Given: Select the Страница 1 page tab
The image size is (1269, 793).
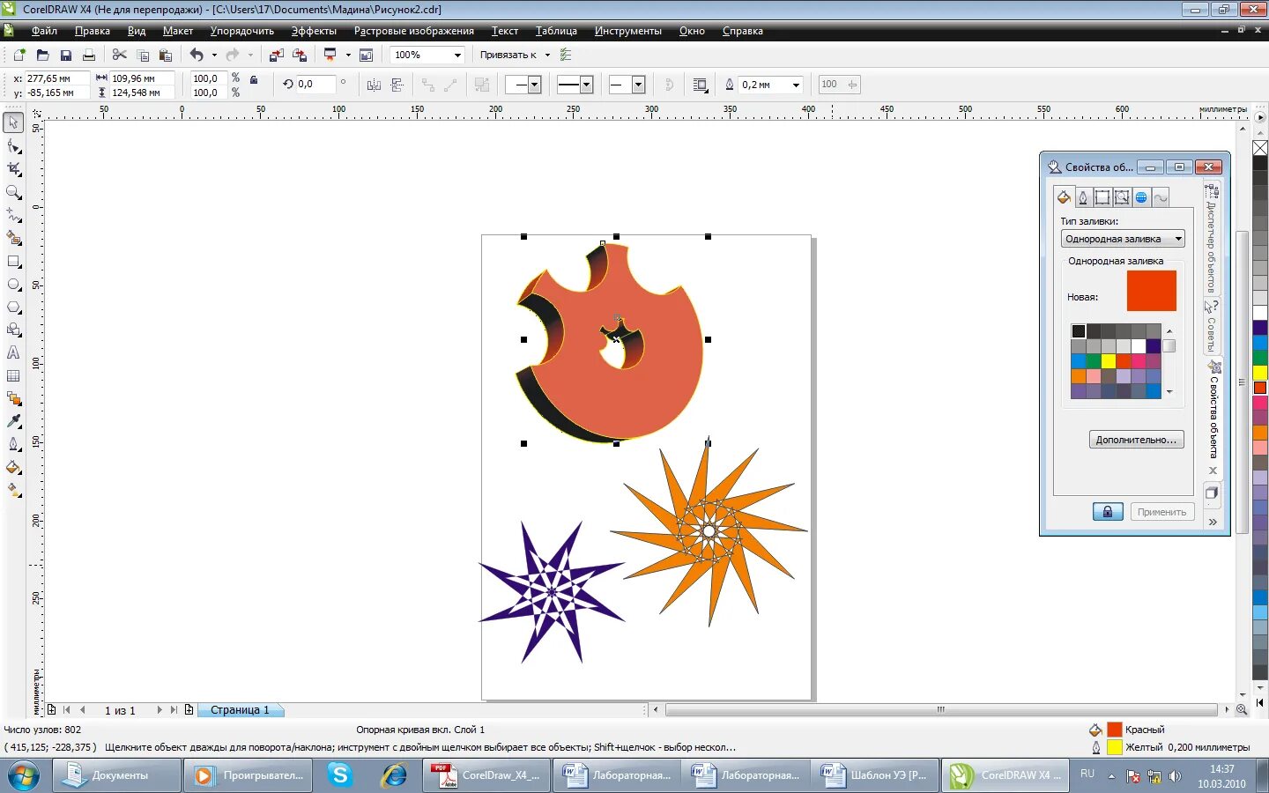Looking at the screenshot, I should coord(240,709).
